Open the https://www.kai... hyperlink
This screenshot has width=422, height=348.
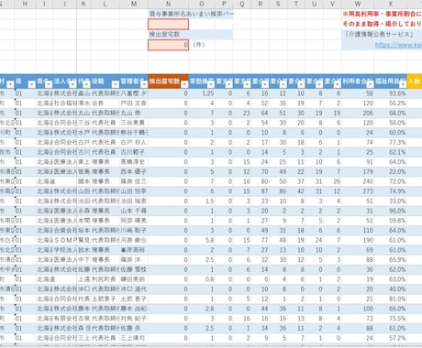click(398, 45)
